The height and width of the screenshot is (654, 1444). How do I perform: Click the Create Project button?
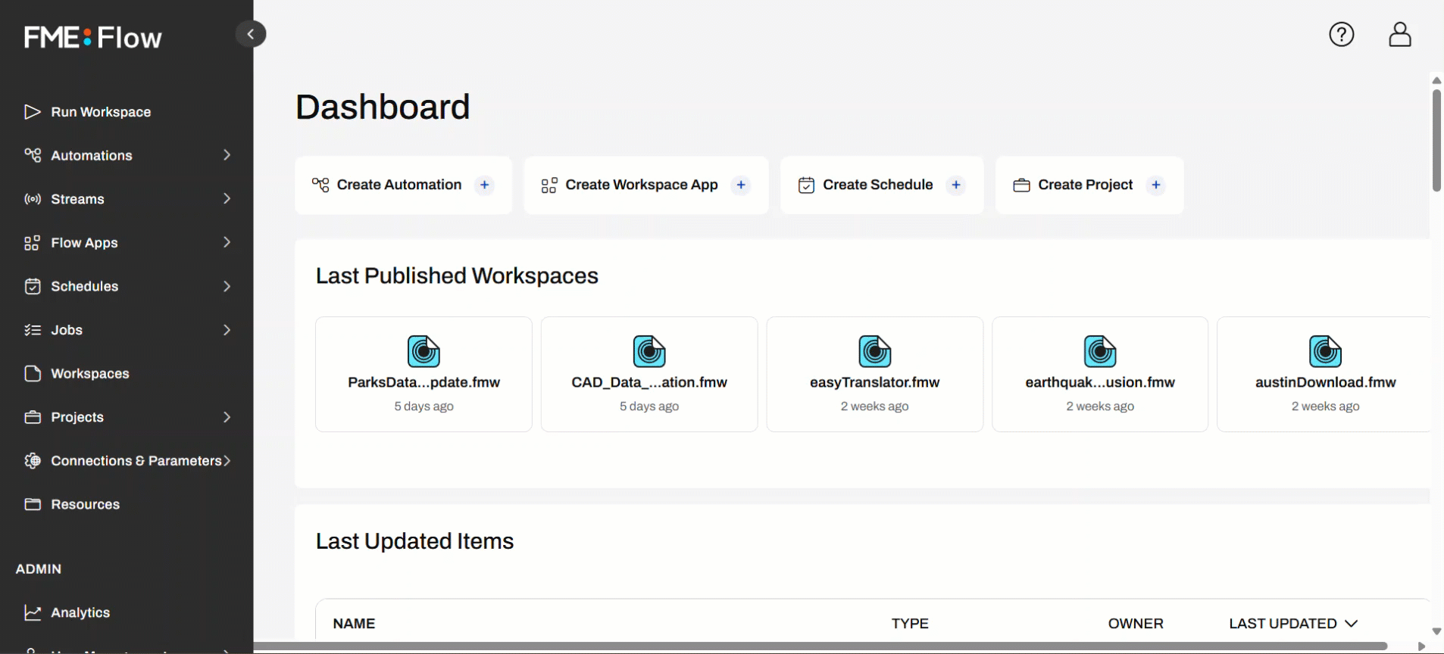[x=1085, y=185]
